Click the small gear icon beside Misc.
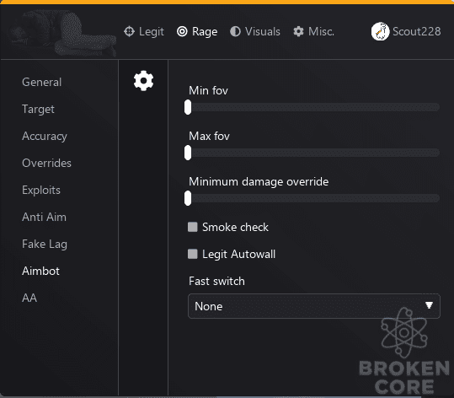Screen dimensions: 454x398 (298, 31)
